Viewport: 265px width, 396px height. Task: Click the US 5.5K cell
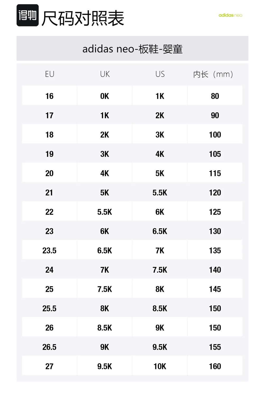[x=160, y=193]
